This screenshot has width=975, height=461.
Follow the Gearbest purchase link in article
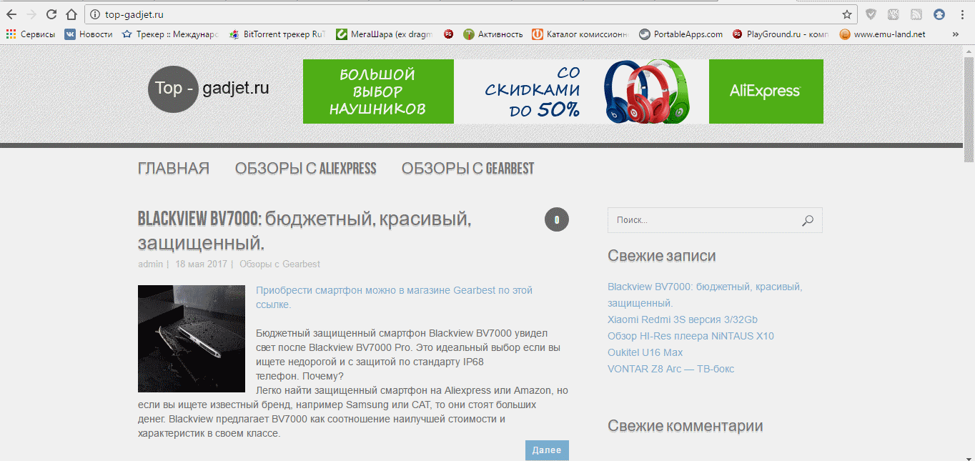[x=394, y=297]
